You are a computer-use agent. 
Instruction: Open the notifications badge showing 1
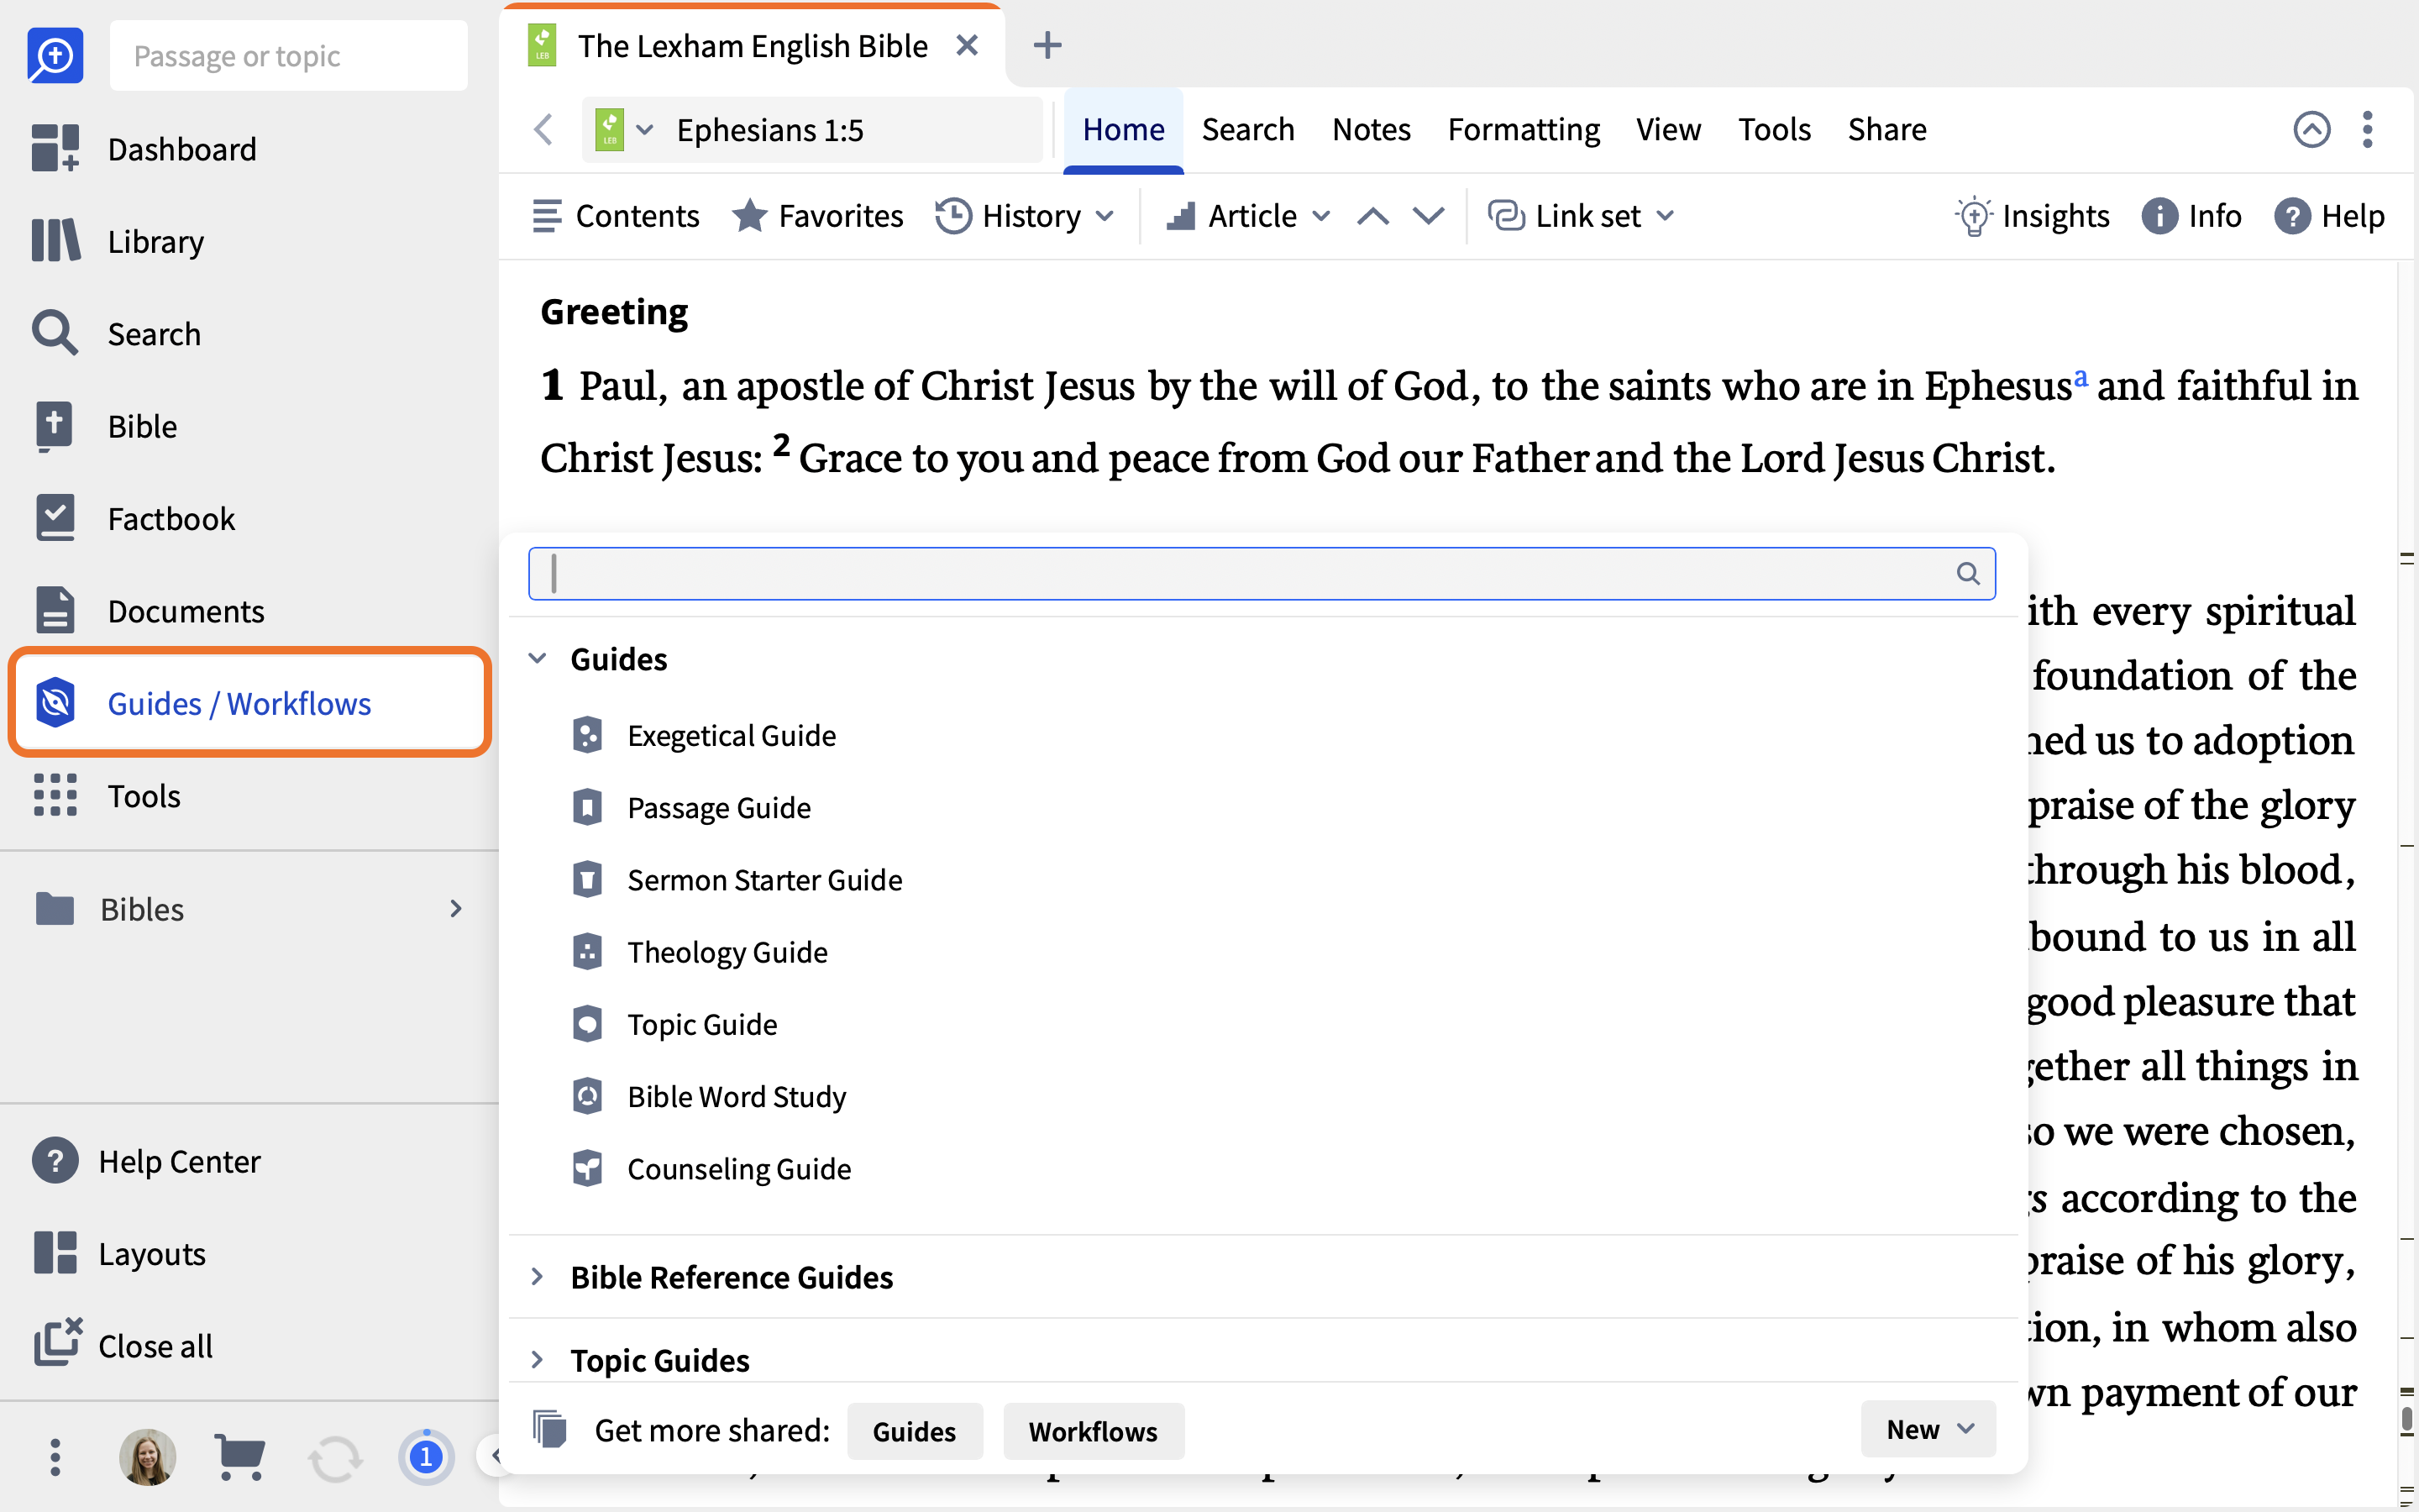pyautogui.click(x=426, y=1457)
